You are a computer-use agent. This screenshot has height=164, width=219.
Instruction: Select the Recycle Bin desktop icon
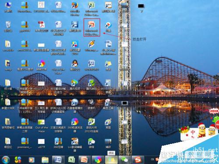(8, 26)
